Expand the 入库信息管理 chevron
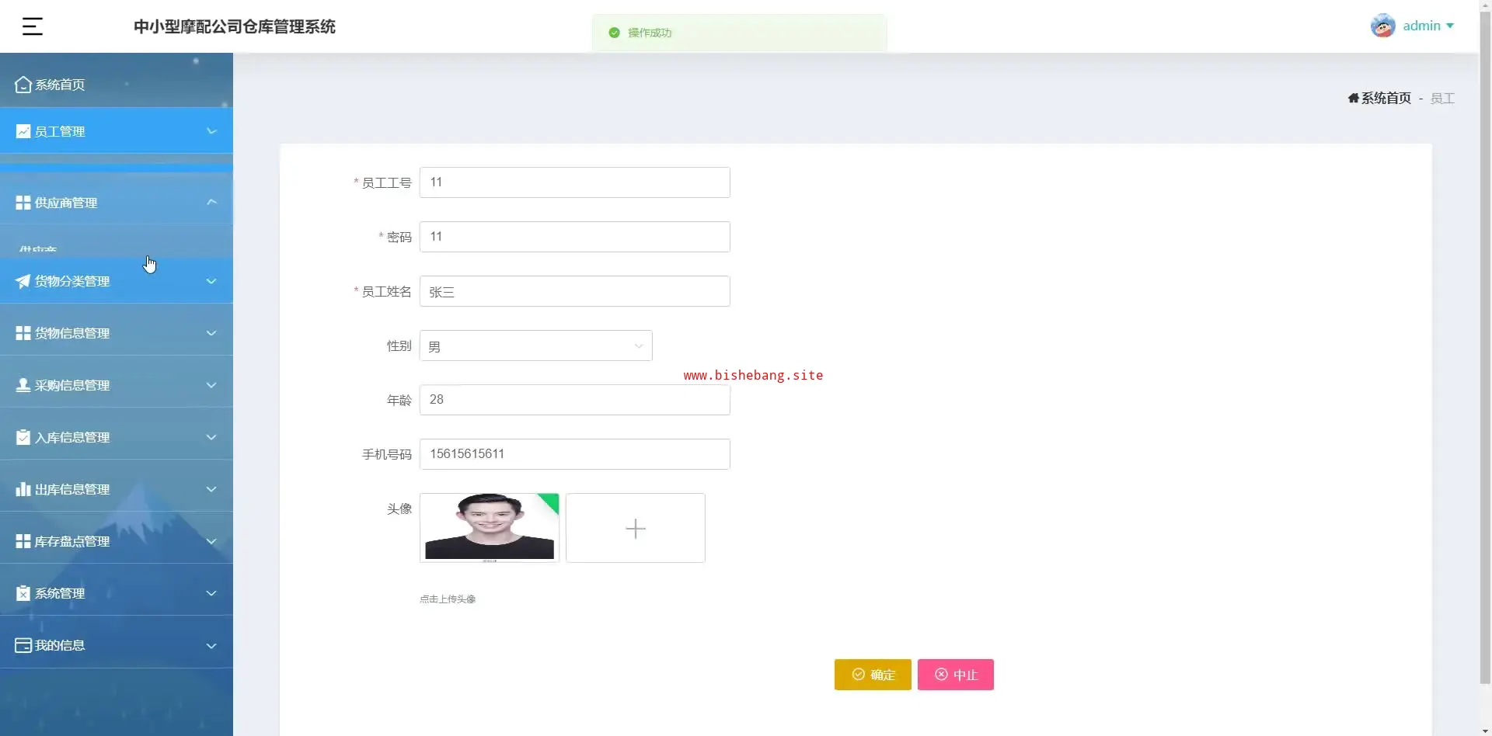 point(211,437)
